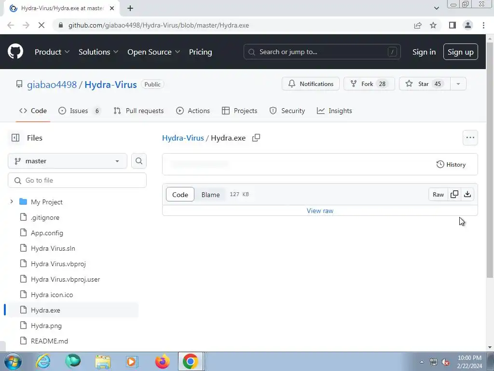Open the Security tab
494x371 pixels.
(x=287, y=111)
